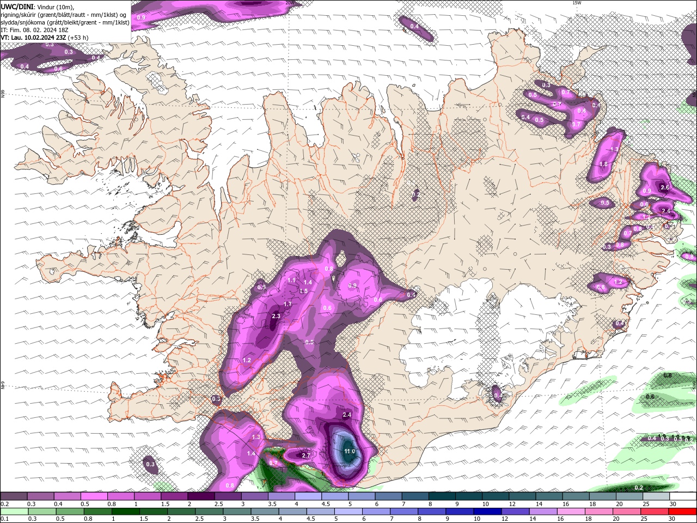Screen dimensions: 697x523
Task: Pick the 6 swatch on the snow scale
Action: pos(388,496)
